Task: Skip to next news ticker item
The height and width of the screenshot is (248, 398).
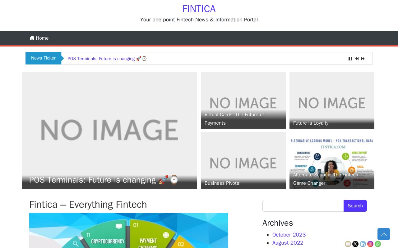Action: coord(363,59)
